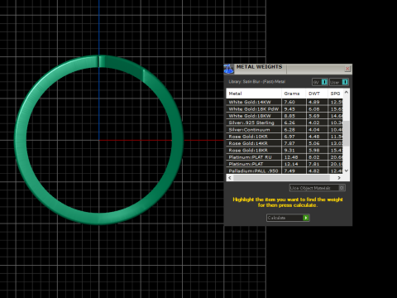
Task: Click the Calculate button
Action: point(288,218)
